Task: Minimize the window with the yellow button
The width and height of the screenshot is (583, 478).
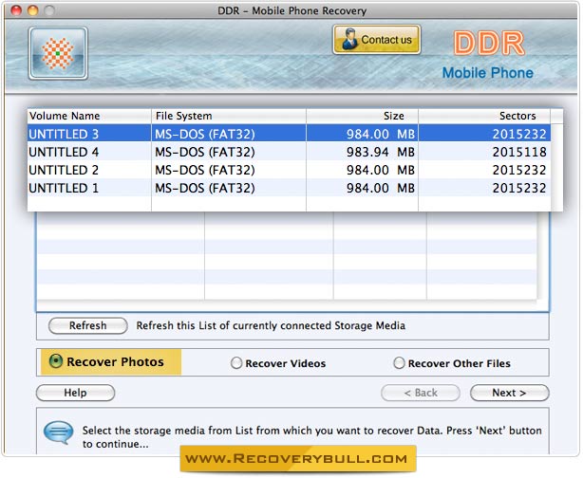Action: click(32, 10)
